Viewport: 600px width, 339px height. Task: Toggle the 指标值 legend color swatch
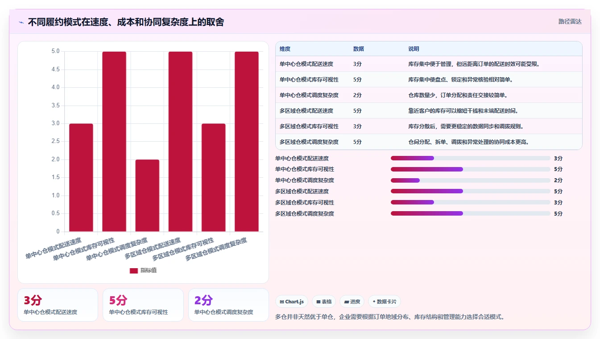tap(134, 270)
